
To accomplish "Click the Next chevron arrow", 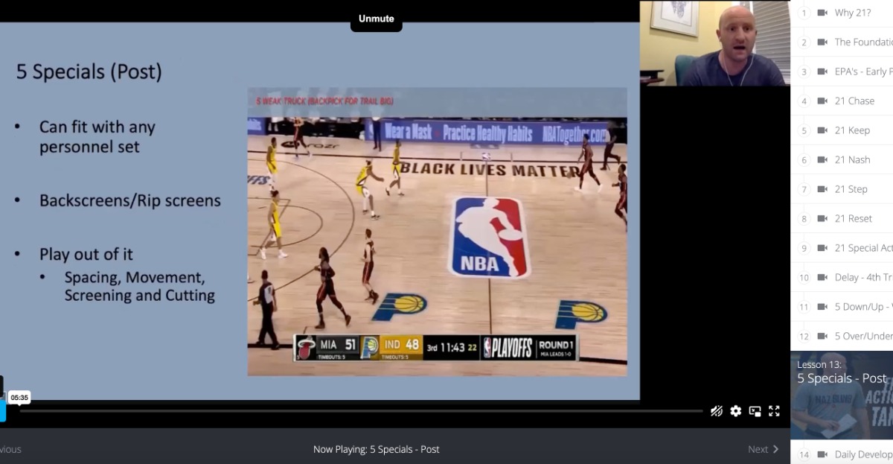I will pos(776,449).
